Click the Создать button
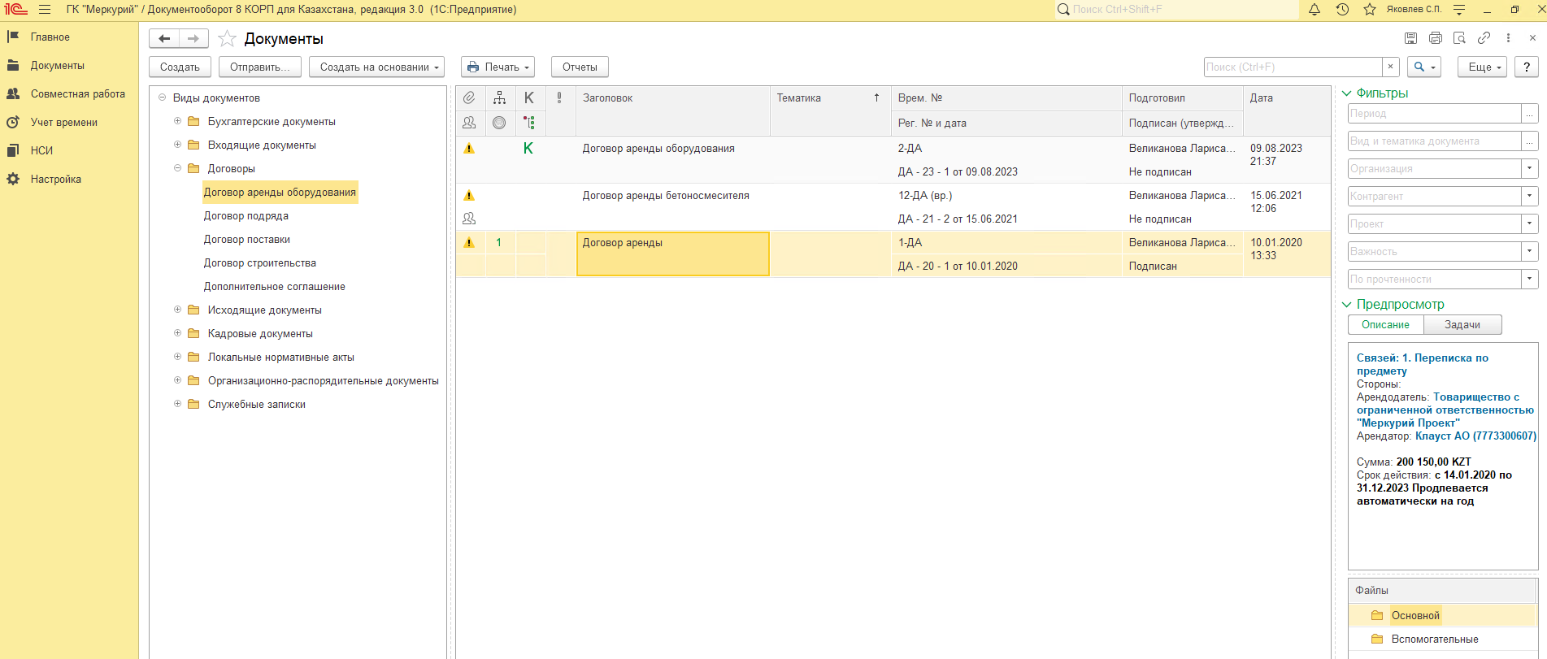 [180, 67]
